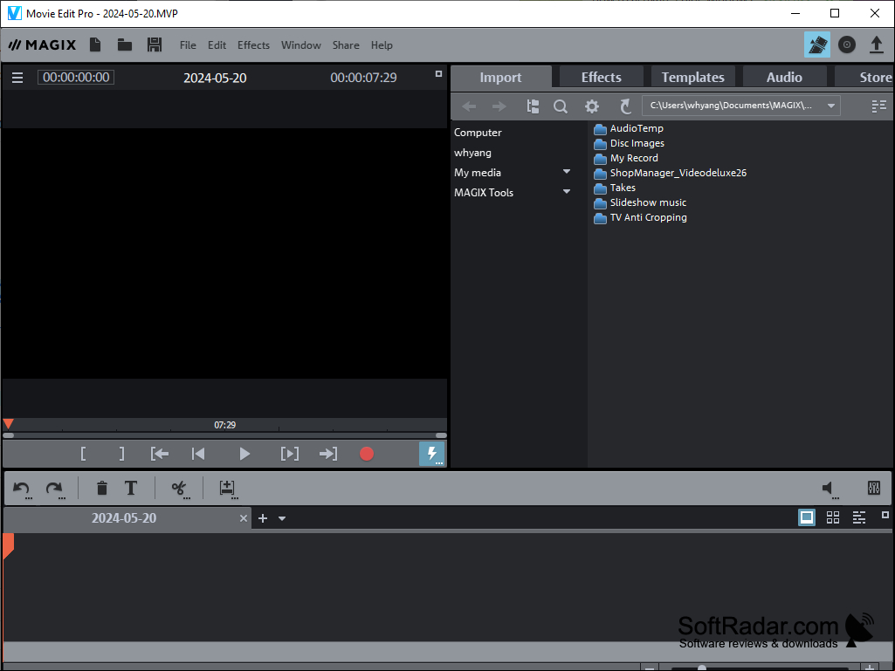Start playback with the Play button
Image resolution: width=895 pixels, height=671 pixels.
click(244, 454)
